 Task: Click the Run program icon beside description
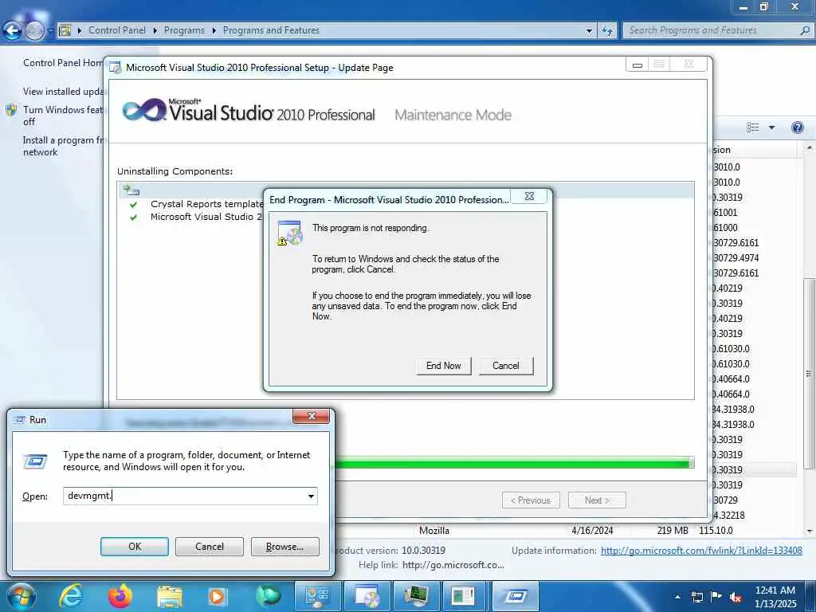(35, 461)
